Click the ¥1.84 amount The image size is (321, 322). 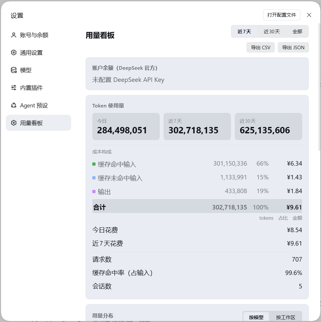coord(294,191)
